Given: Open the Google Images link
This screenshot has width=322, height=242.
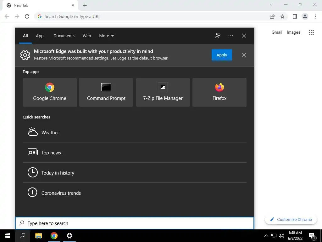Looking at the screenshot, I should 293,32.
